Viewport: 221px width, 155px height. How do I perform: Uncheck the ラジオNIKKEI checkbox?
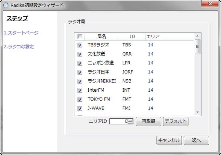click(x=80, y=81)
